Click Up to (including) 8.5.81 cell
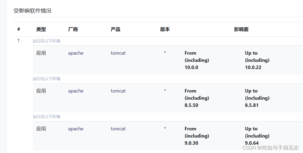 click(x=257, y=98)
